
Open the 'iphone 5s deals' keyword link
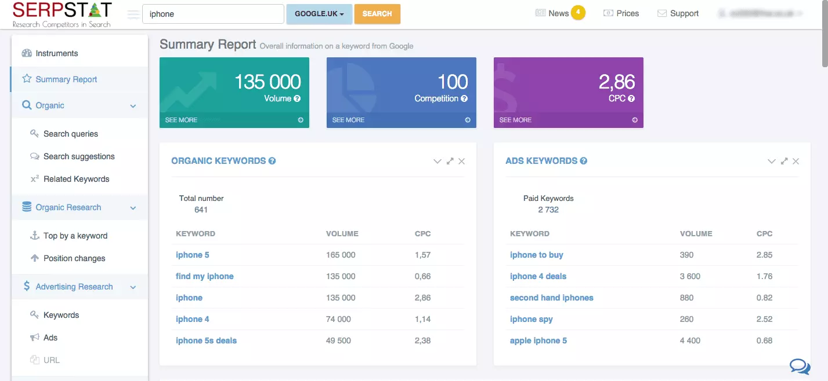coord(206,340)
